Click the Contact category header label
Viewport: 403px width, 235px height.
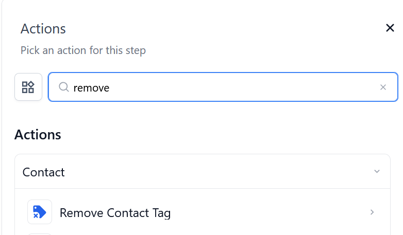click(x=44, y=172)
